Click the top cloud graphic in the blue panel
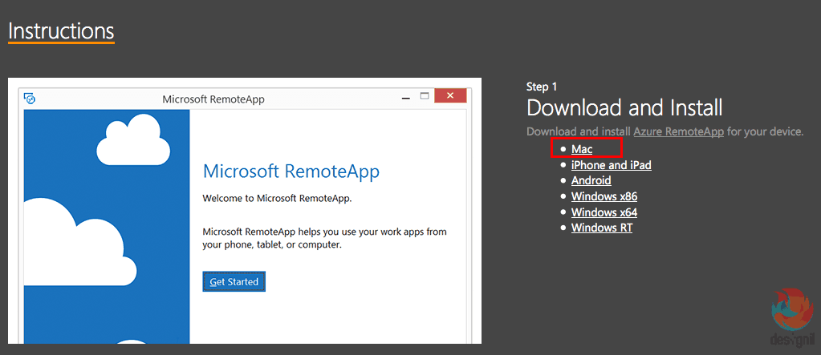This screenshot has height=355, width=821. (x=133, y=139)
